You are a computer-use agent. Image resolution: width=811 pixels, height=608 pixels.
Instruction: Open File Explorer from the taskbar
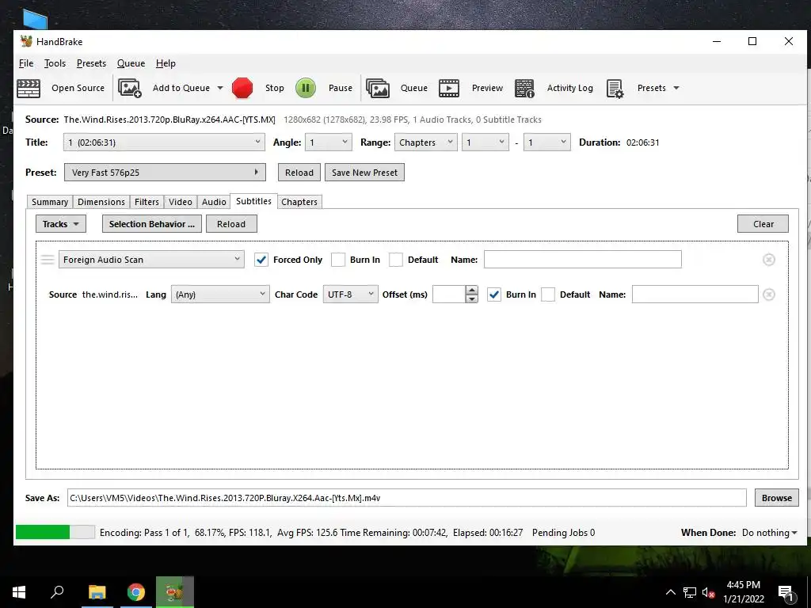pyautogui.click(x=97, y=592)
